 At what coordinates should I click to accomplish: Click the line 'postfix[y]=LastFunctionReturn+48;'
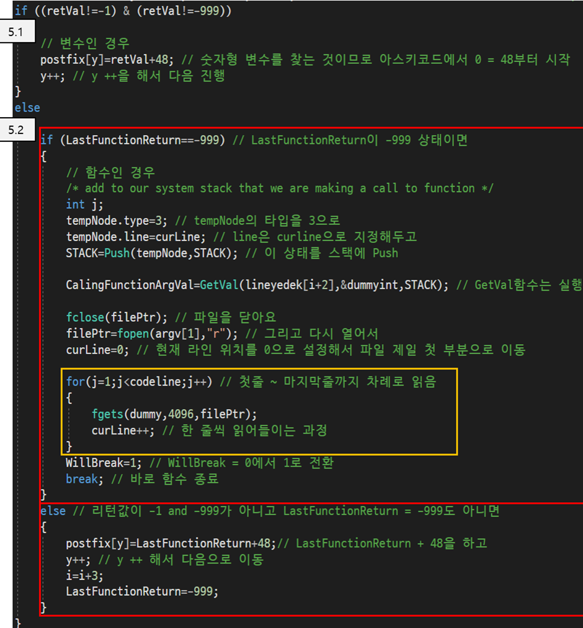pos(171,543)
